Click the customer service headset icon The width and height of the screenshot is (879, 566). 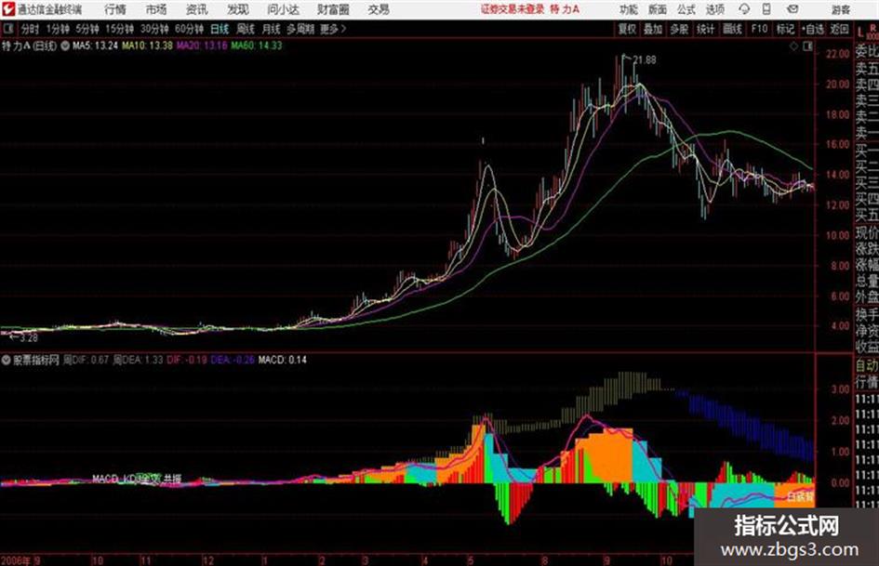pyautogui.click(x=744, y=9)
